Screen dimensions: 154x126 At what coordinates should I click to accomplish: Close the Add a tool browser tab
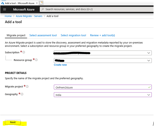(37, 3)
